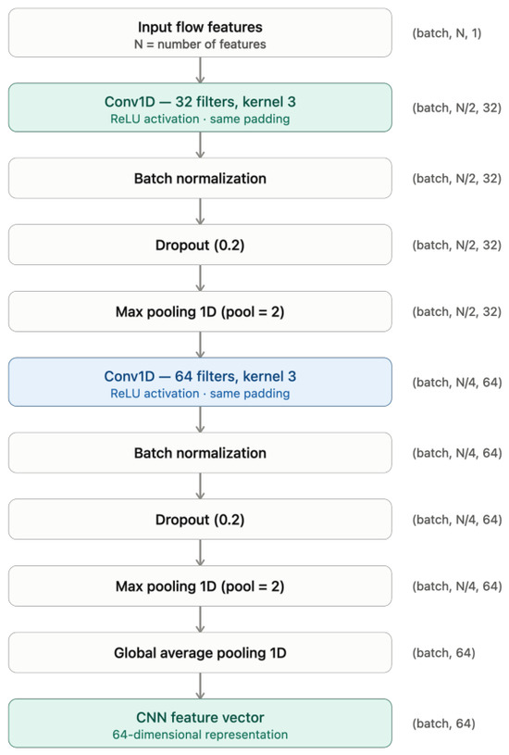509x755 pixels.
Task: Click the second Max pooling 1D block
Action: [200, 586]
